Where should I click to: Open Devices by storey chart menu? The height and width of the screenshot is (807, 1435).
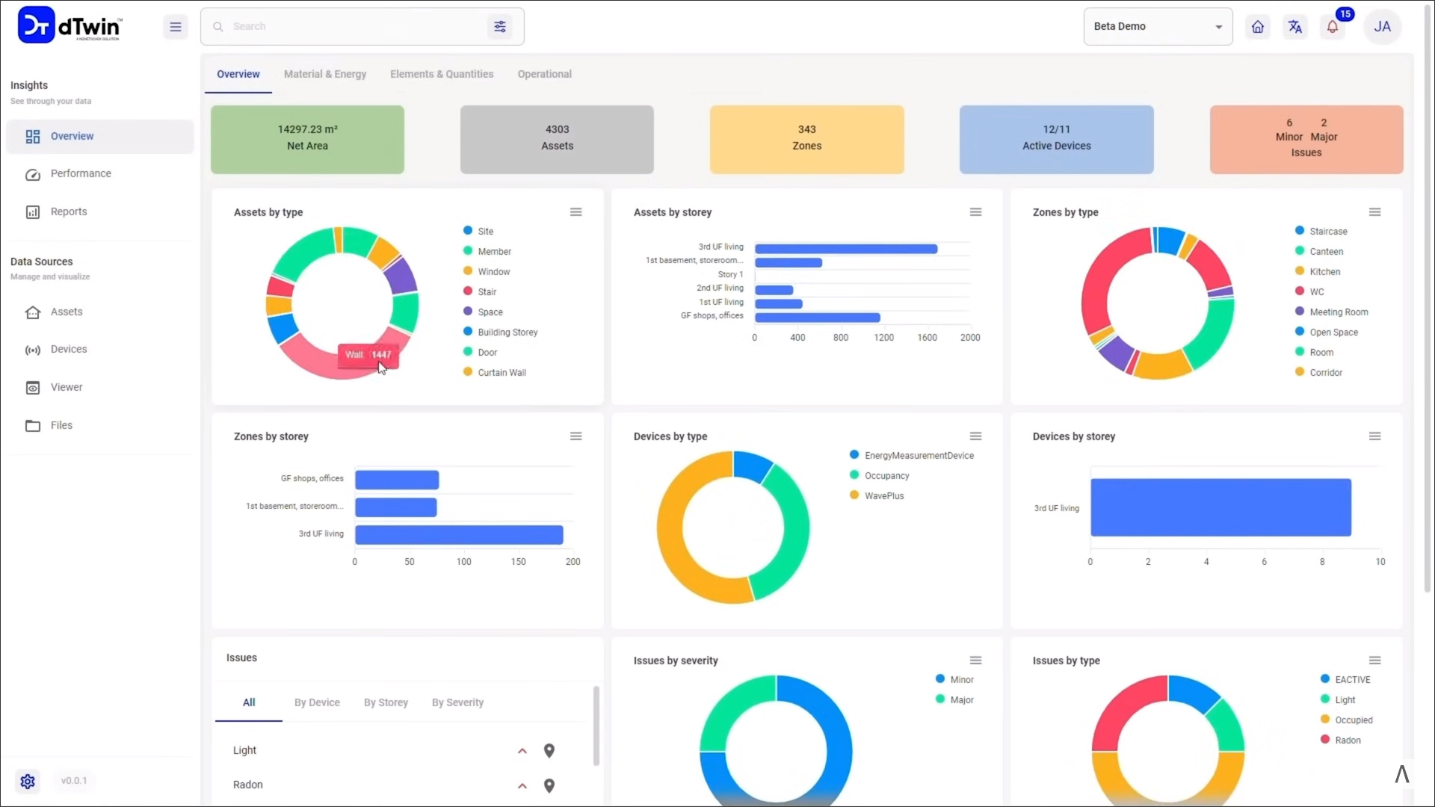(1374, 436)
